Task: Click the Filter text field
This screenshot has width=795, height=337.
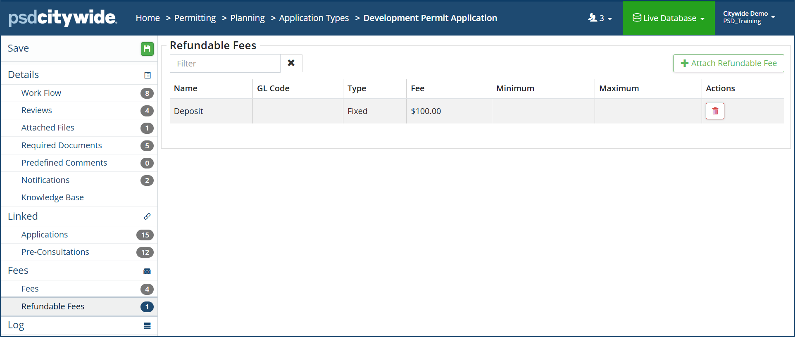Action: pos(225,64)
